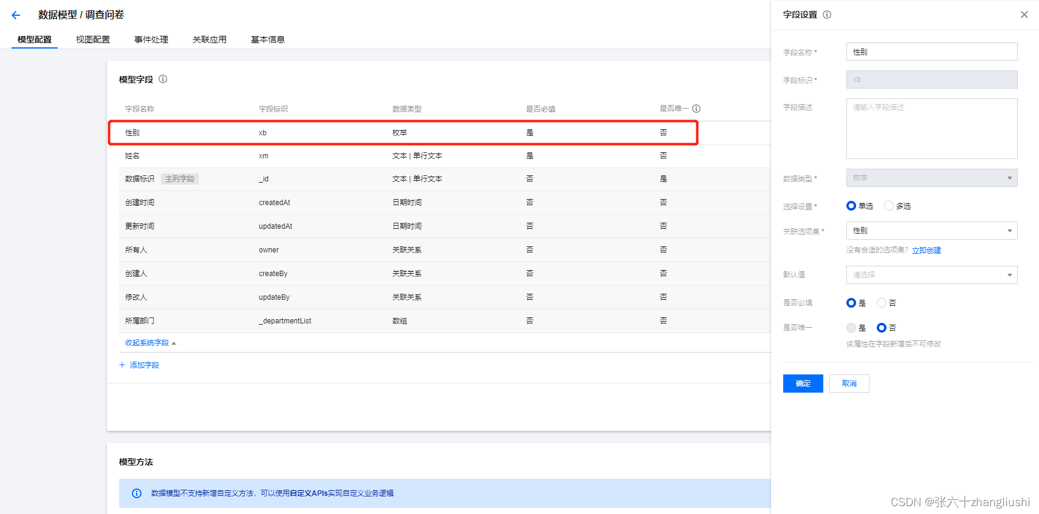The width and height of the screenshot is (1039, 514).
Task: Click info icon beside 模型字段
Action: coord(163,79)
